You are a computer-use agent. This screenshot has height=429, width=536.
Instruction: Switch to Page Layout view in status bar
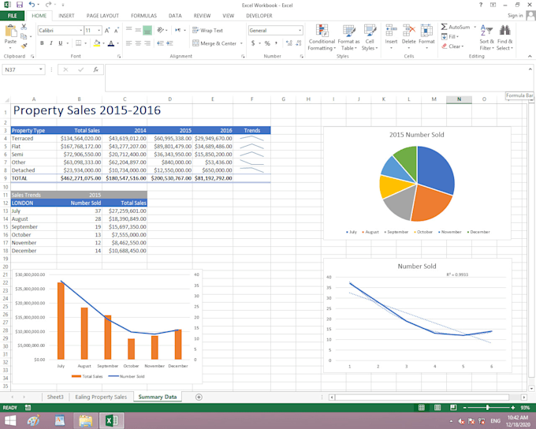(x=437, y=408)
